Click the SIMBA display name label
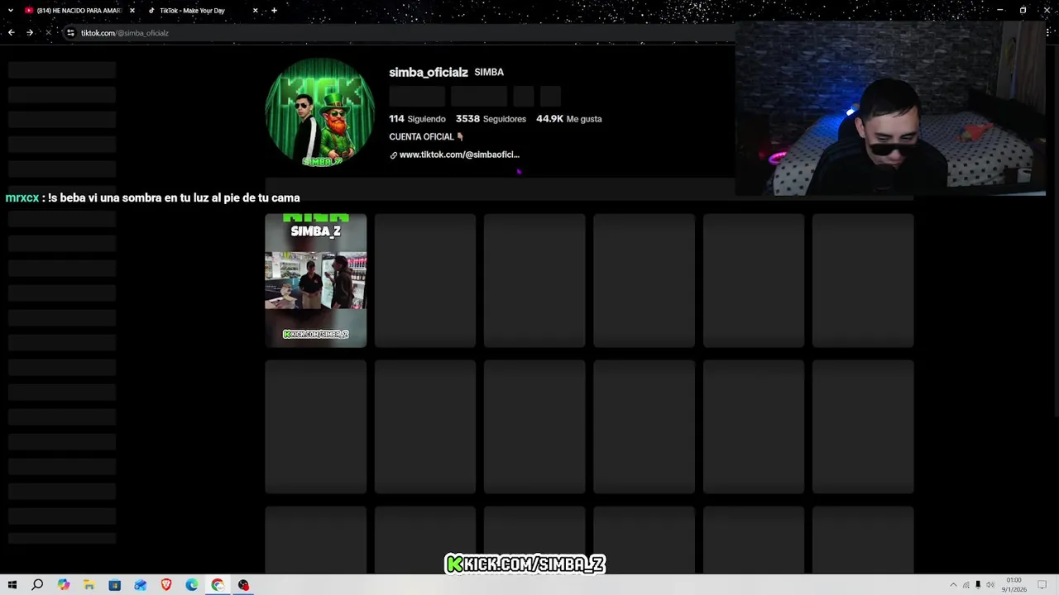This screenshot has width=1059, height=595. tap(489, 73)
